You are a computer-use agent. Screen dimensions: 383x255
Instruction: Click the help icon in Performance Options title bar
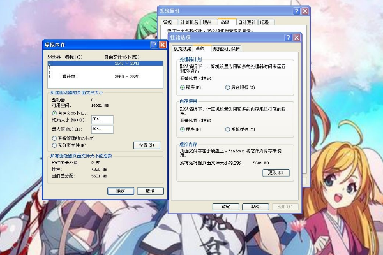(289, 38)
